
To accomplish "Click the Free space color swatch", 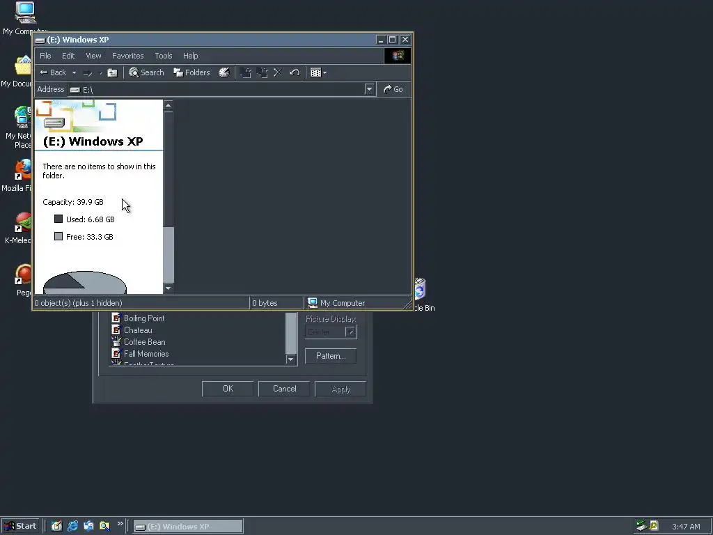I will [58, 236].
